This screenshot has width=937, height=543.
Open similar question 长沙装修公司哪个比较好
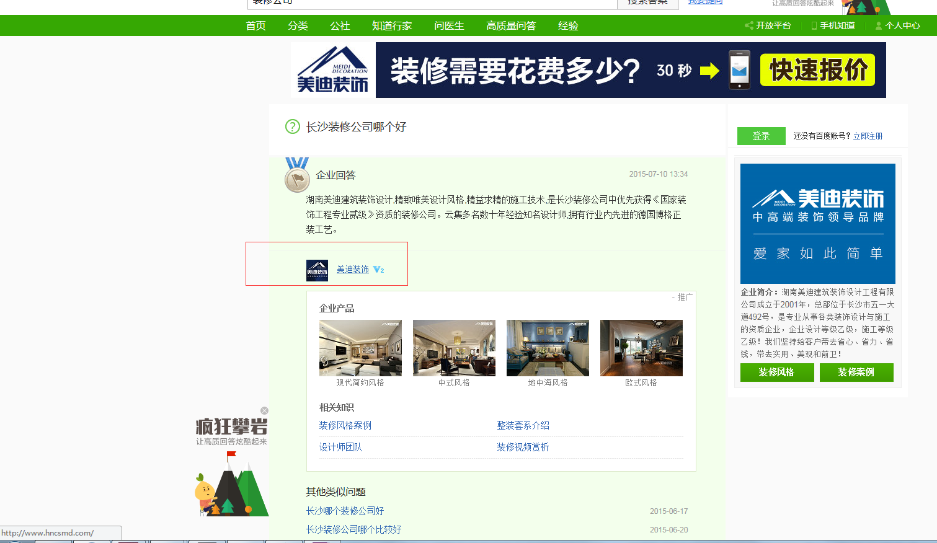click(353, 529)
